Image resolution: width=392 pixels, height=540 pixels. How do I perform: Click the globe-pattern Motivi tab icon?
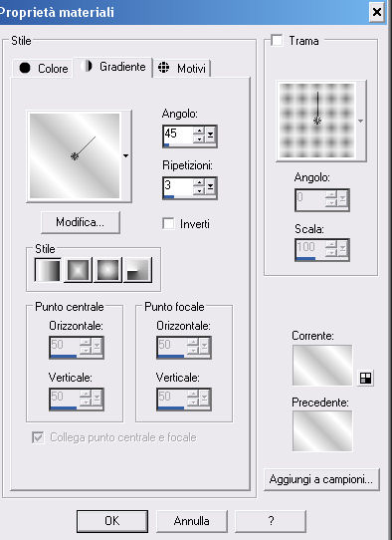[x=164, y=67]
